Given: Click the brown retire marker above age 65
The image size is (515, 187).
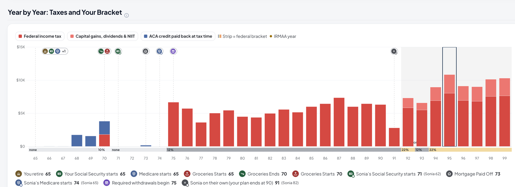Looking at the screenshot, I should [x=45, y=51].
